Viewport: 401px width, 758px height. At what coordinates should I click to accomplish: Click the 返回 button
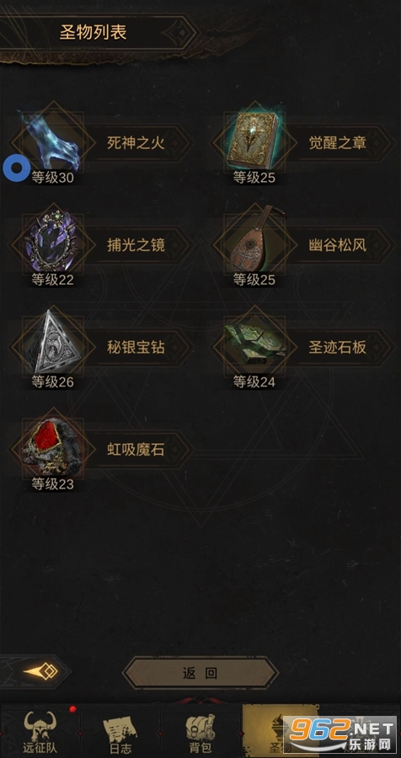point(200,672)
